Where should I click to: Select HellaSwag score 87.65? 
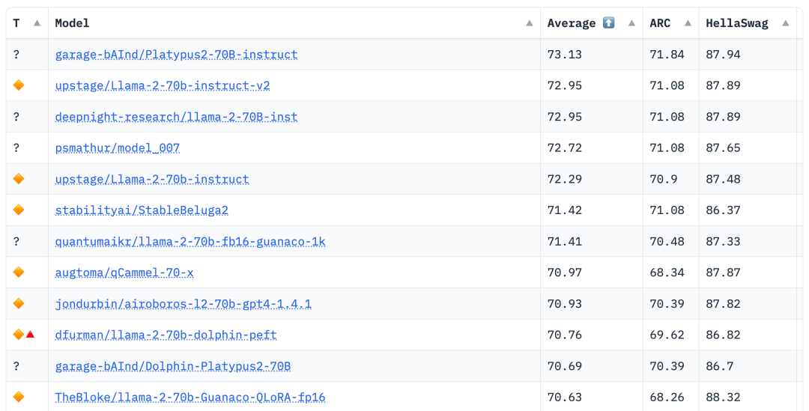pos(724,148)
